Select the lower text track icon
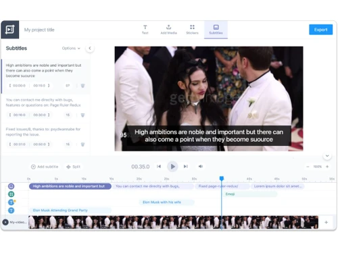This screenshot has height=253, width=338. [x=11, y=210]
